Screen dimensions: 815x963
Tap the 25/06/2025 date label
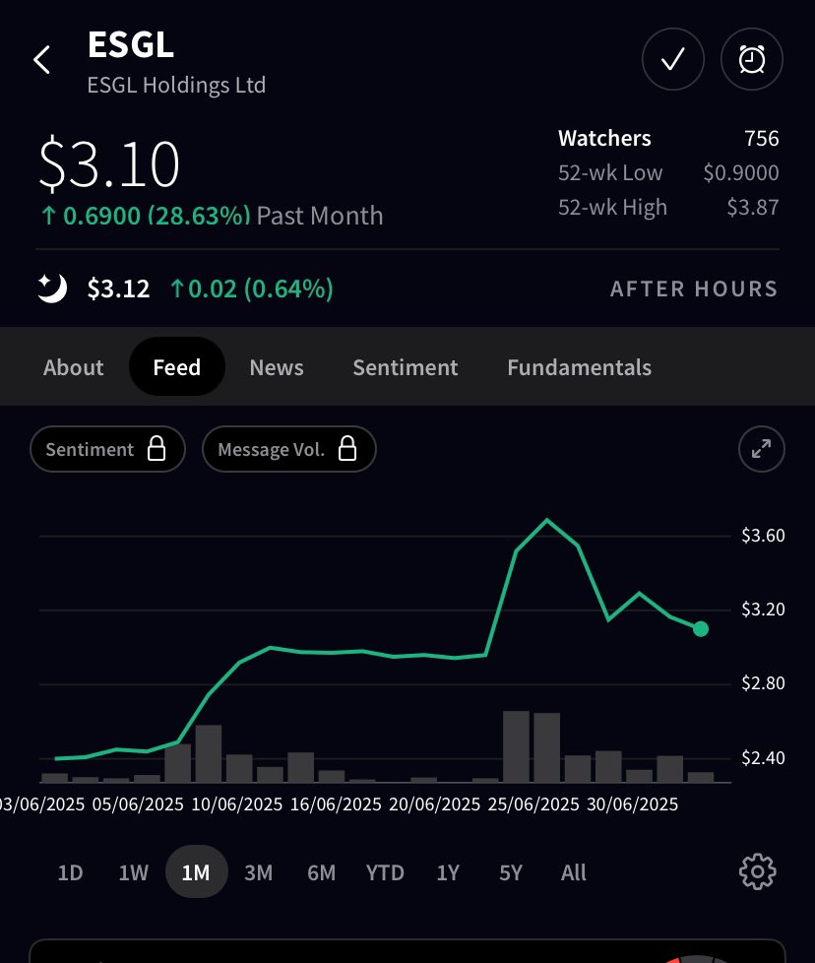[x=533, y=803]
